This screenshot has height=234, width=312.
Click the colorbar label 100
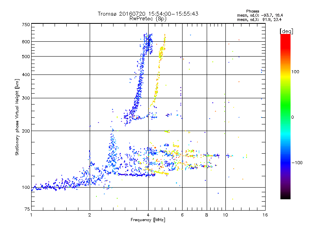point(295,72)
